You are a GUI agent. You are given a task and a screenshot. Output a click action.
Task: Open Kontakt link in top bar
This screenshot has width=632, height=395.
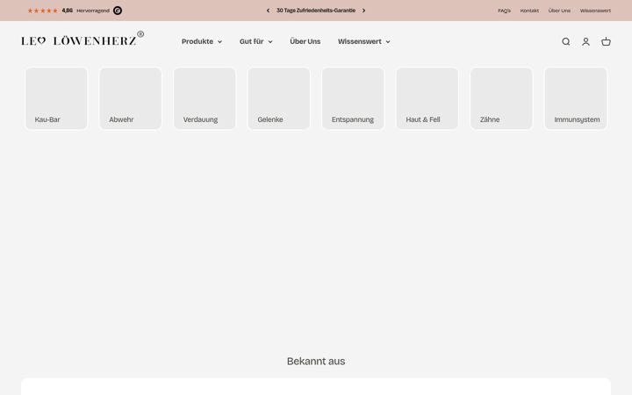(x=529, y=11)
